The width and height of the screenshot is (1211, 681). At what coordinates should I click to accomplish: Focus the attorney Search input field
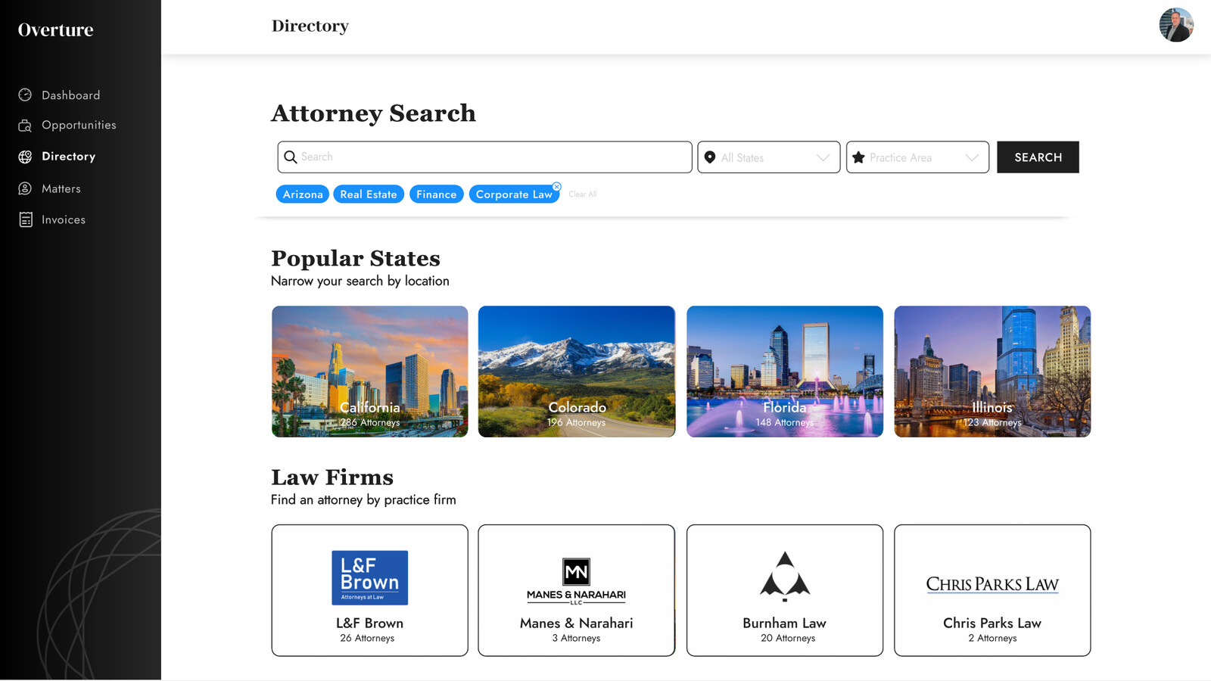click(484, 157)
